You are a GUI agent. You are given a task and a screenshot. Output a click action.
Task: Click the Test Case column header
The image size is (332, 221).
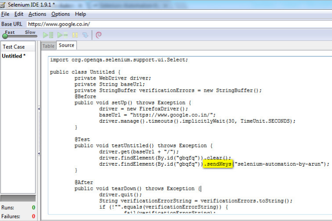coord(18,47)
